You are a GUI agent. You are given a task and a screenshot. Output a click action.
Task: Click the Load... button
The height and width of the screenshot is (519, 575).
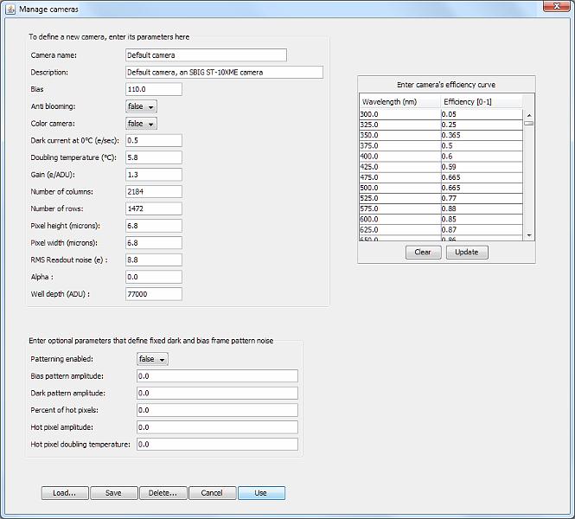click(65, 493)
